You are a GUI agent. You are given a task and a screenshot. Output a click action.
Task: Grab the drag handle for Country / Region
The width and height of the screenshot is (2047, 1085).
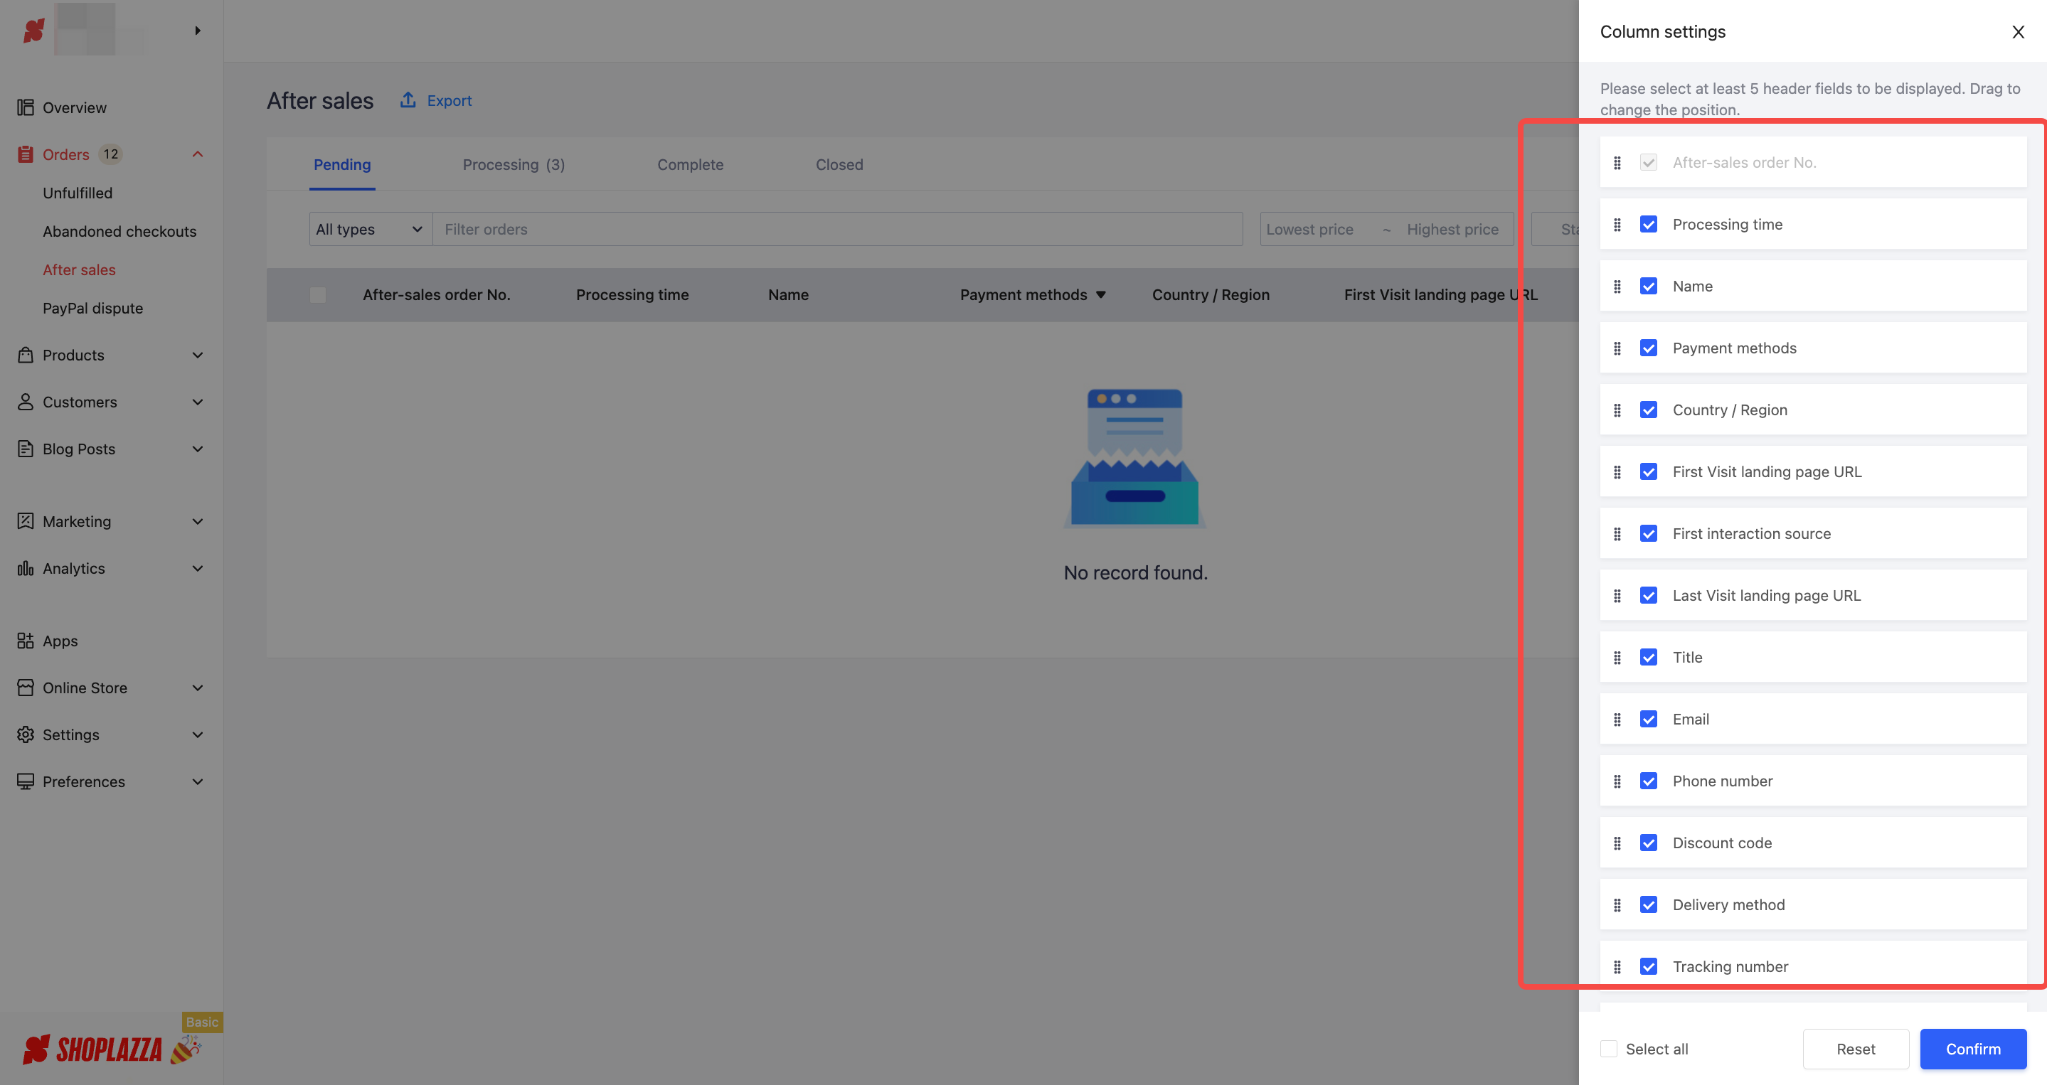pyautogui.click(x=1617, y=411)
